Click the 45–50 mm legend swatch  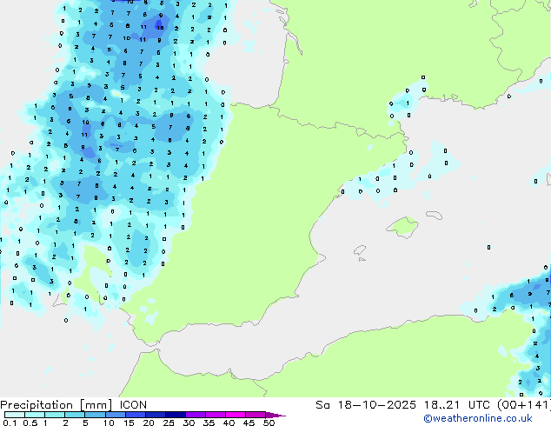click(x=256, y=415)
